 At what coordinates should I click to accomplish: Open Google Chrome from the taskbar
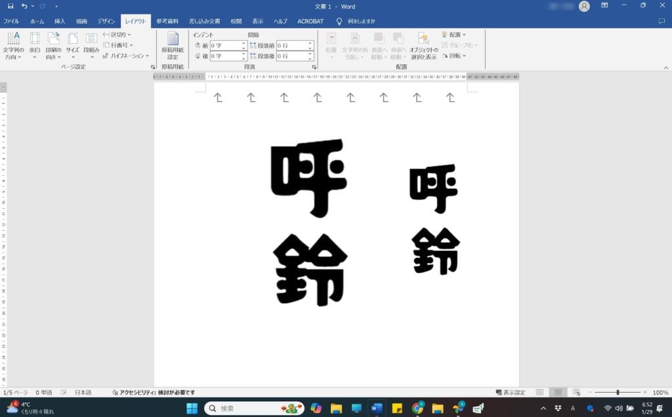(417, 408)
